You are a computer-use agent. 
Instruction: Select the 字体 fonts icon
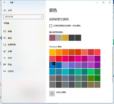(x=4, y=58)
